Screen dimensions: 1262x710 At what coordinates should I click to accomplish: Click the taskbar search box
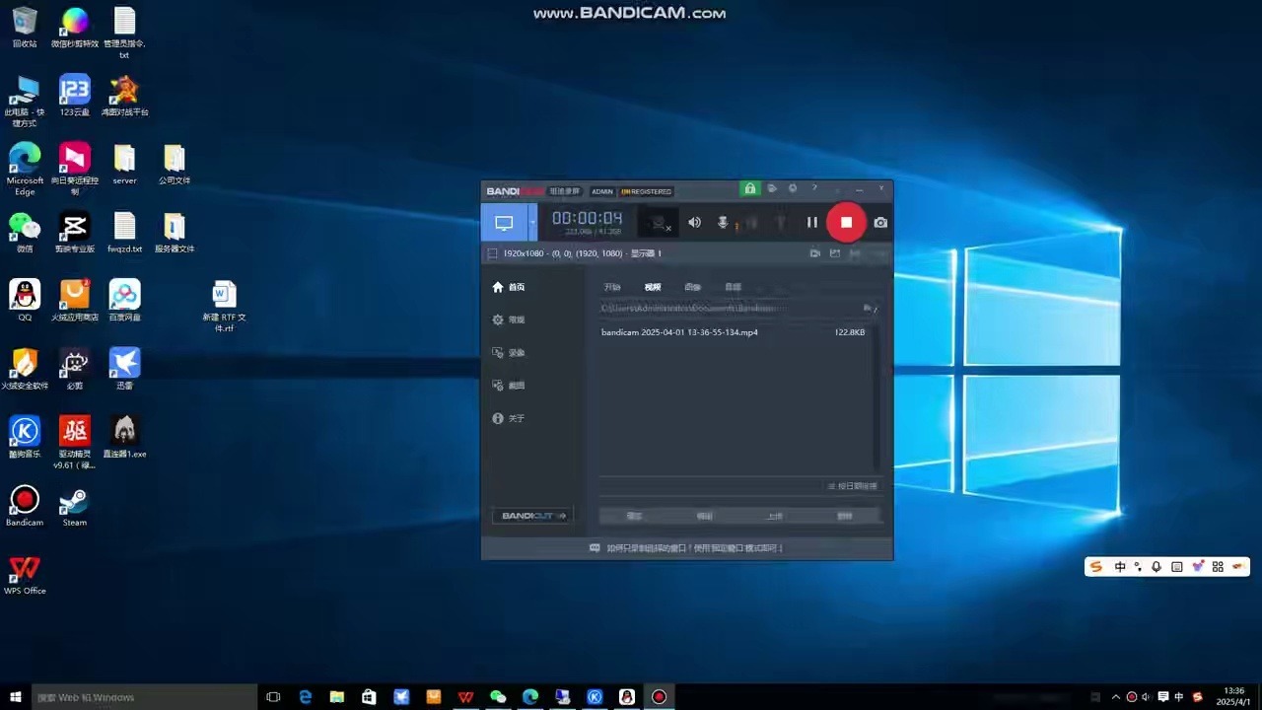click(145, 696)
